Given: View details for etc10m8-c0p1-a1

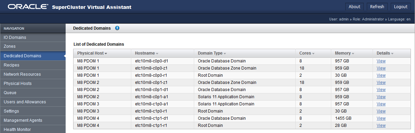Looking at the screenshot, I should [x=381, y=97].
